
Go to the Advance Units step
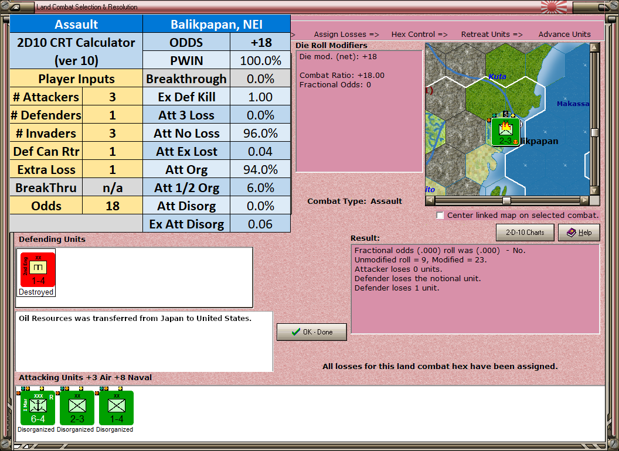[x=564, y=35]
